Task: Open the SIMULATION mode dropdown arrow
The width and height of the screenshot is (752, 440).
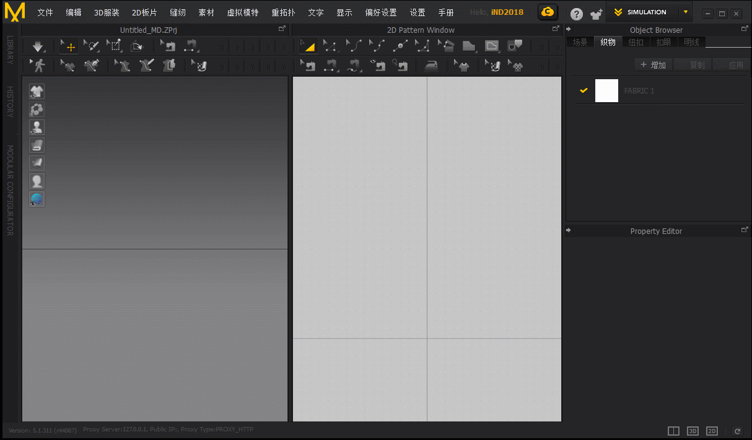Action: point(685,12)
